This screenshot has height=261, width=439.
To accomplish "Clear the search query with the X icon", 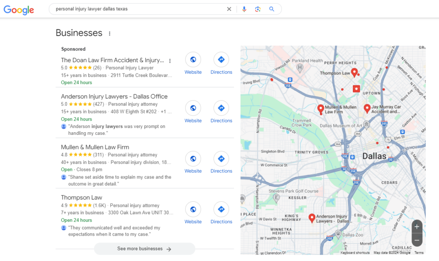I will click(x=229, y=9).
